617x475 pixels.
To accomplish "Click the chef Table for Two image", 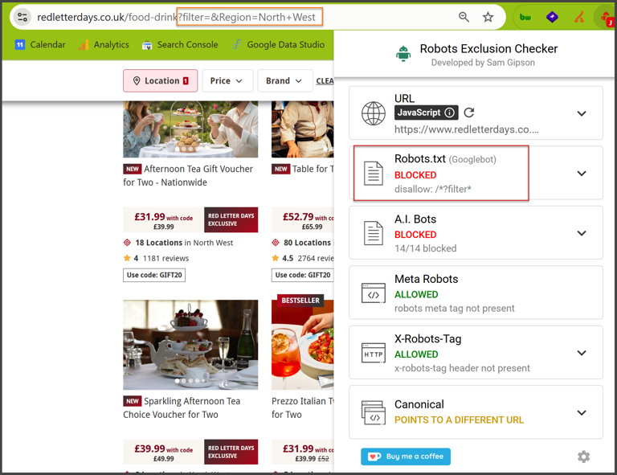I will (303, 129).
